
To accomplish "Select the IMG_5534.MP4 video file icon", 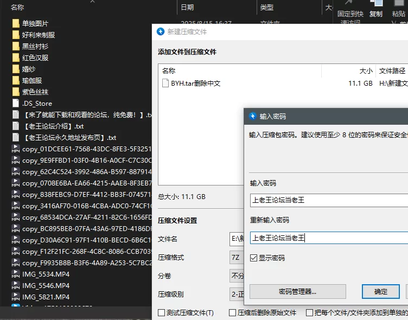I will pyautogui.click(x=16, y=274).
